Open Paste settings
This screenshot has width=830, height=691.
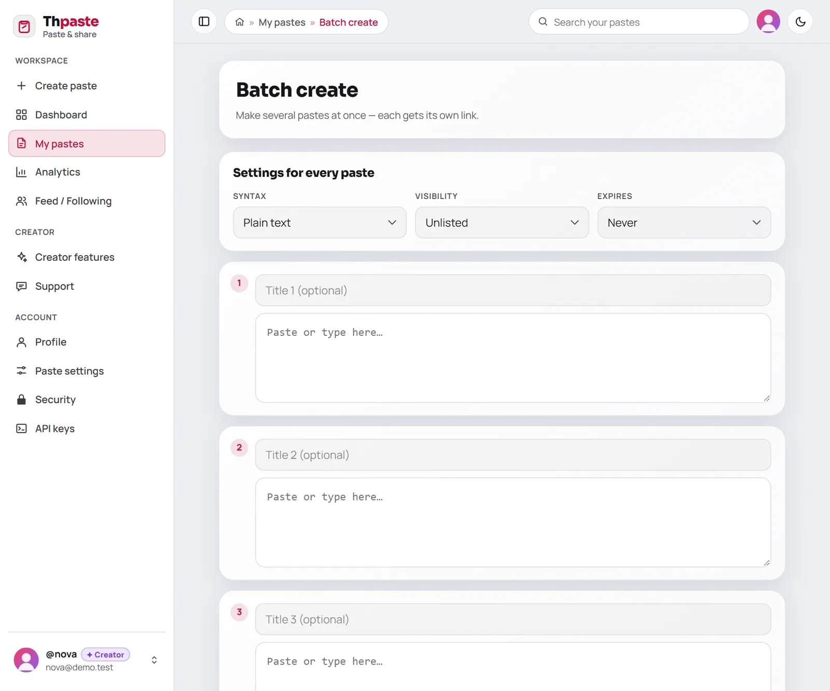tap(87, 371)
